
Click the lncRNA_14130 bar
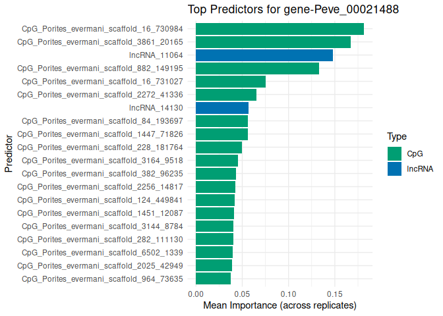(222, 108)
